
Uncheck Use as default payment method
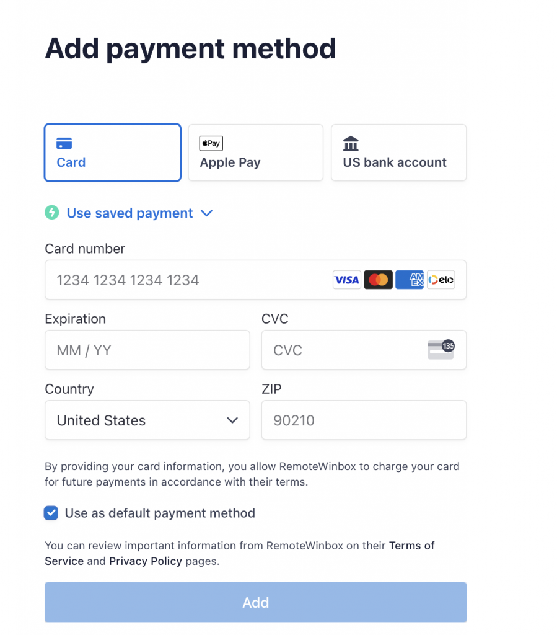pyautogui.click(x=51, y=513)
